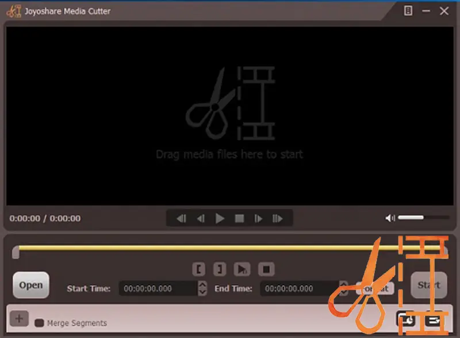The width and height of the screenshot is (460, 338).
Task: Click the yellow timeline bar
Action: click(231, 248)
